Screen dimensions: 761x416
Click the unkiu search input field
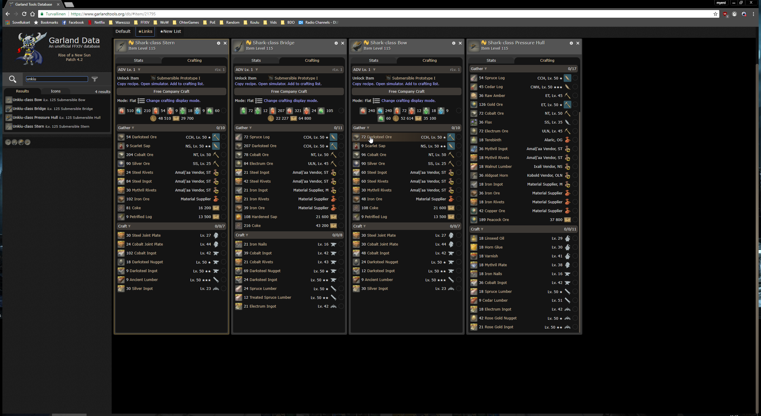click(57, 79)
